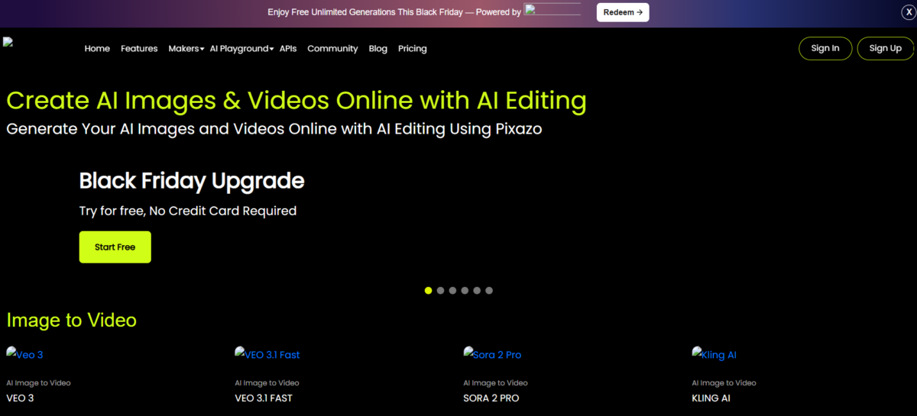This screenshot has width=917, height=416.
Task: Select the first carousel slide dot
Action: coord(429,290)
